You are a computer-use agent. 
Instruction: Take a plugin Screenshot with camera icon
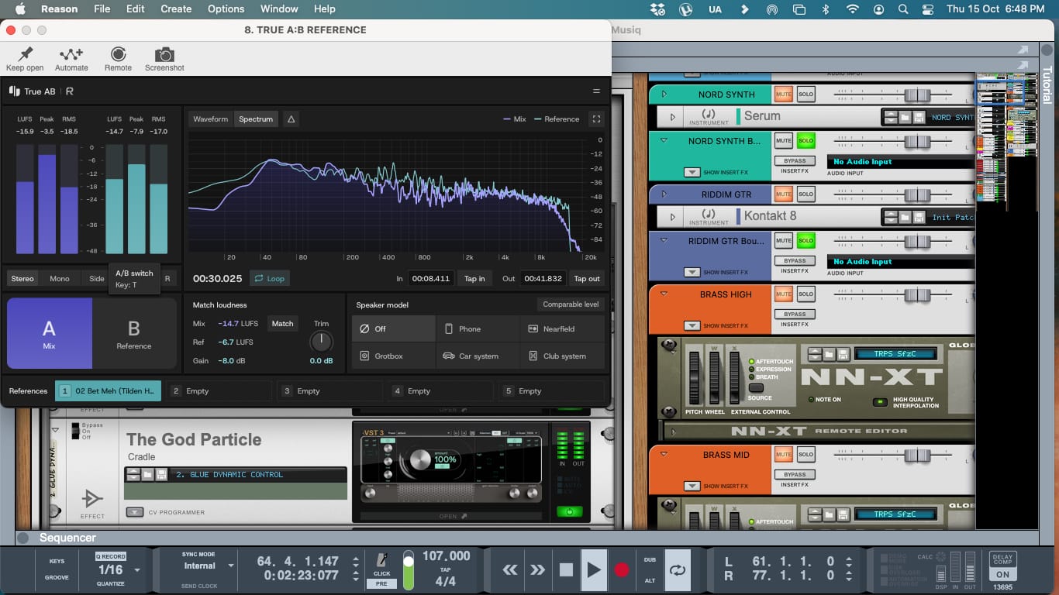164,54
